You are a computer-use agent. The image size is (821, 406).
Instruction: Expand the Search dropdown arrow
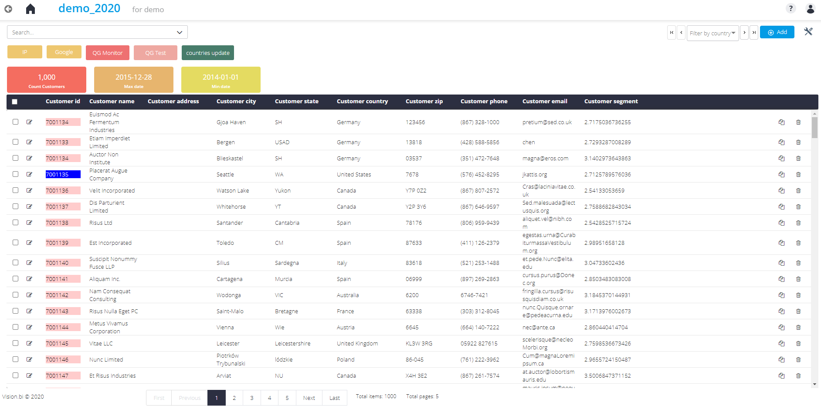[180, 32]
